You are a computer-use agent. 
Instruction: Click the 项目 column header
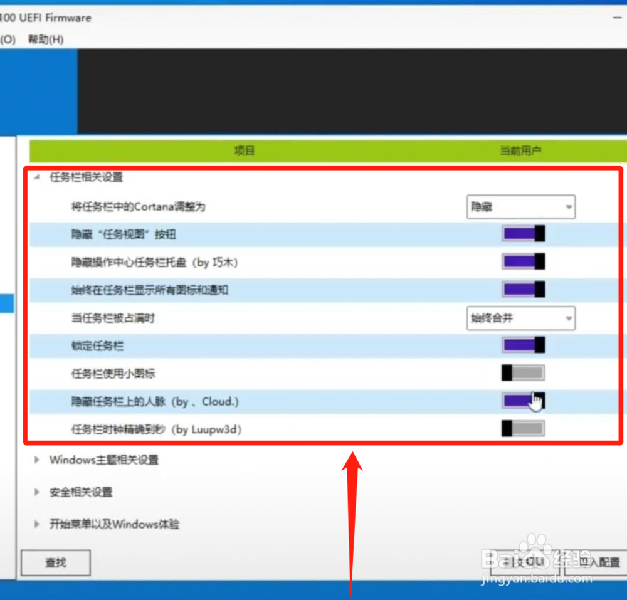[244, 150]
